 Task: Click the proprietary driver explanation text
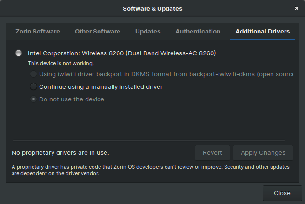tap(149, 171)
